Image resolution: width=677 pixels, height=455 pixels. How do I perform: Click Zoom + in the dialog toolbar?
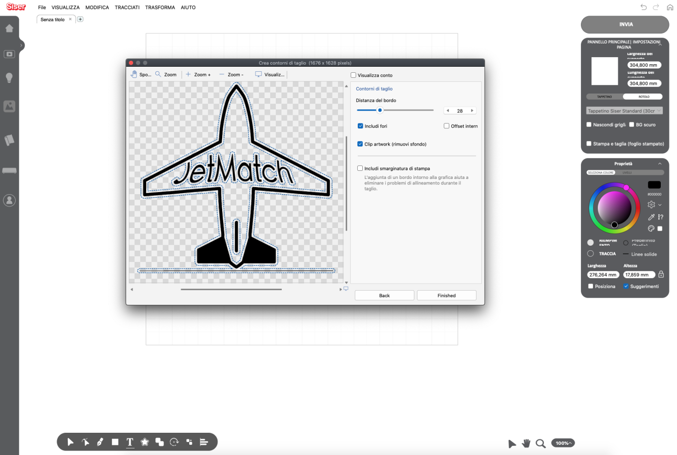pyautogui.click(x=198, y=74)
